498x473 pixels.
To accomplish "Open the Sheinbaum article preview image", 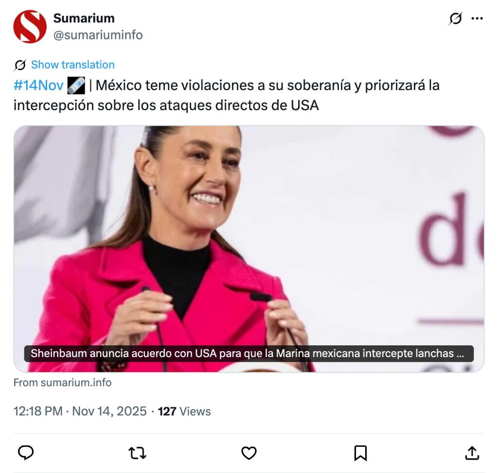I will click(x=249, y=249).
